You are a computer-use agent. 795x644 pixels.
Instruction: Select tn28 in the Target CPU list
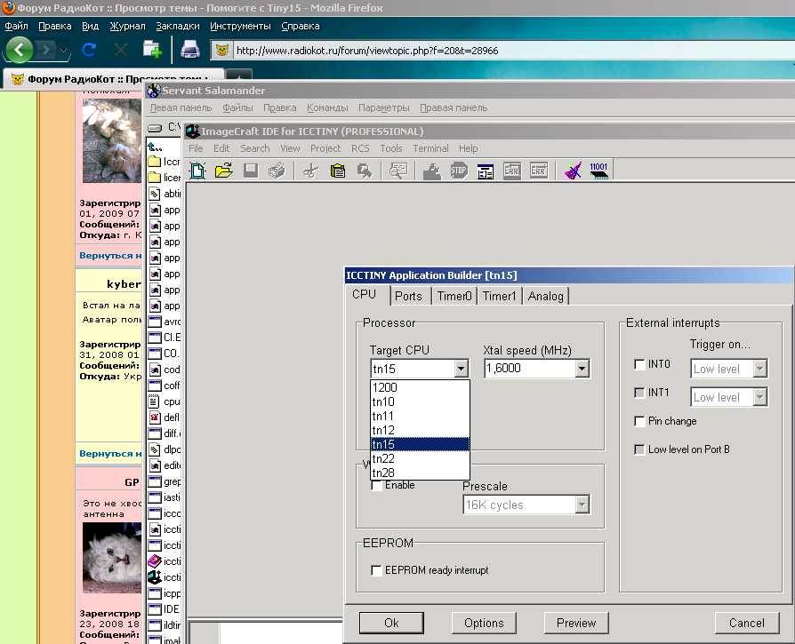(420, 473)
